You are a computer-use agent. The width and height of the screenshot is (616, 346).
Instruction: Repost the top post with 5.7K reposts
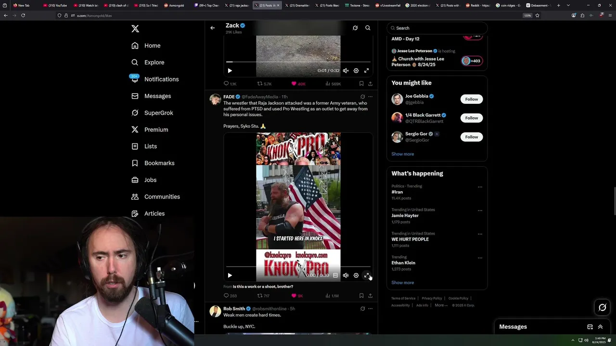264,84
